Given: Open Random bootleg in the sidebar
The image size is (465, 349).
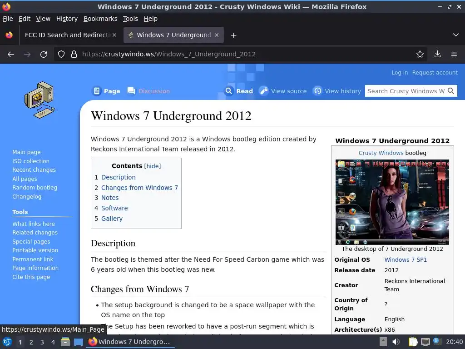Looking at the screenshot, I should coord(35,188).
